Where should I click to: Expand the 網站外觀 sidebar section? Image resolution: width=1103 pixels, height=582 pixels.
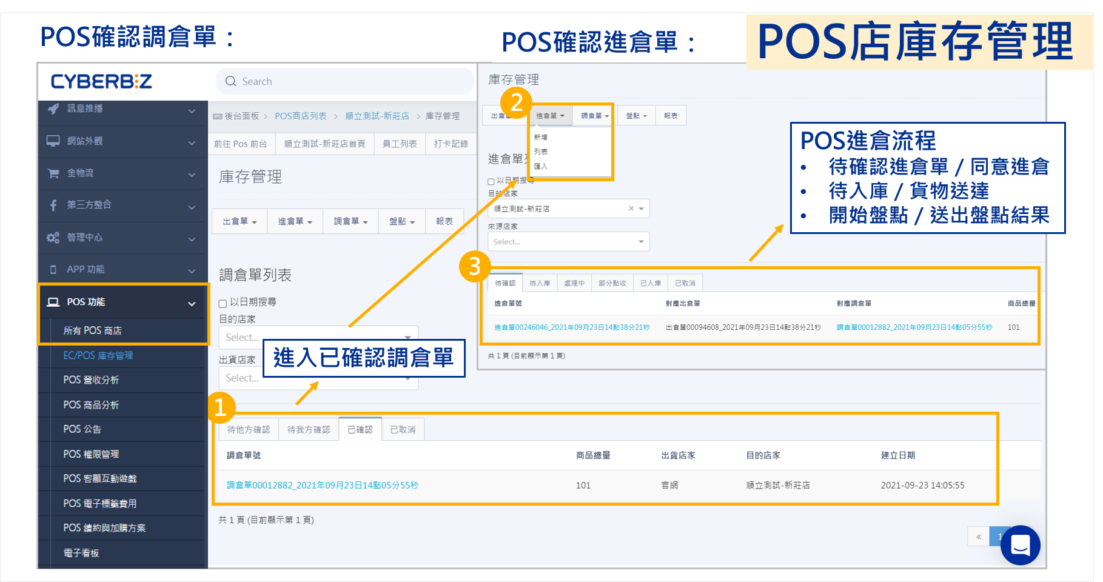coord(192,143)
